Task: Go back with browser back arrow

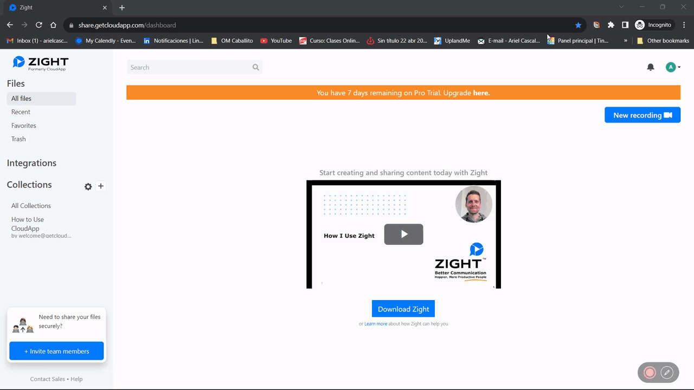Action: pos(10,25)
